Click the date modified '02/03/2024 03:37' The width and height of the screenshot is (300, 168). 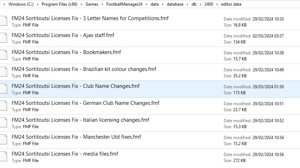[x=268, y=36]
